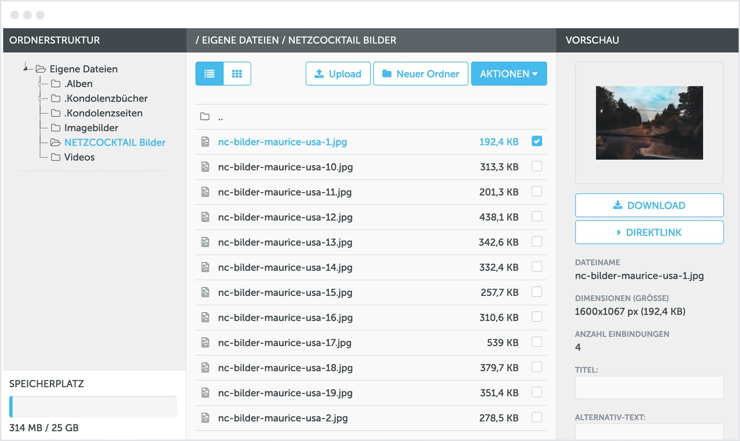The image size is (740, 441).
Task: Uncheck nc-bilder-maurice-usa-1.jpg checkbox
Action: (536, 141)
